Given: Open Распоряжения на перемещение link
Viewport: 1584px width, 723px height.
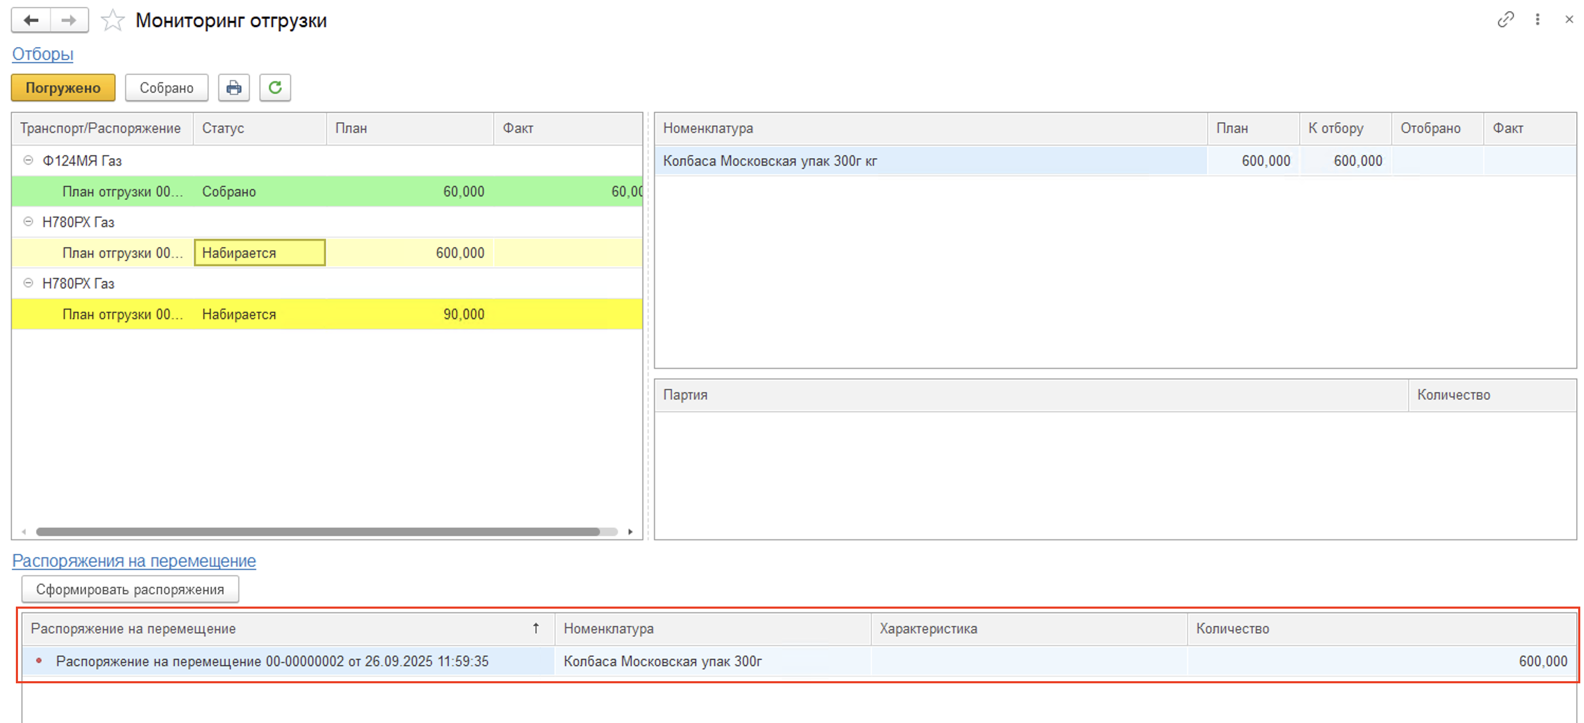Looking at the screenshot, I should (x=133, y=561).
